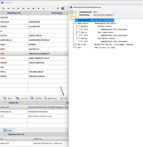Click the rewind previous-page navigation arrow

[9, 8]
